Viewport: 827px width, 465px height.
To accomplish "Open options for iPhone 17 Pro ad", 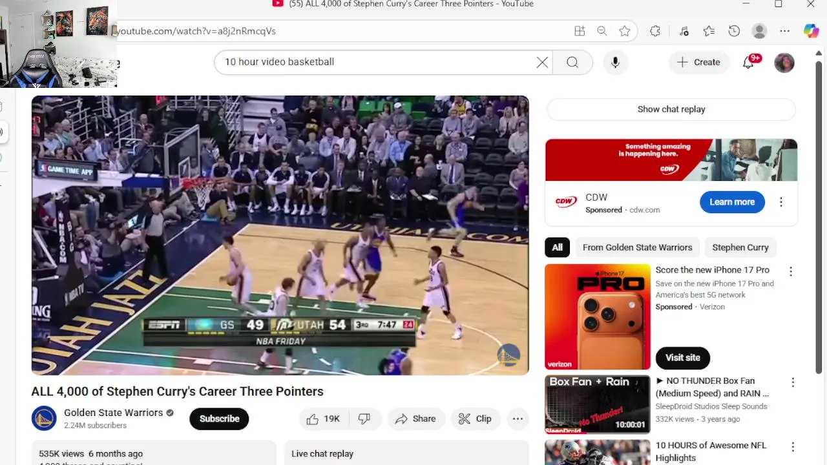I will [791, 272].
